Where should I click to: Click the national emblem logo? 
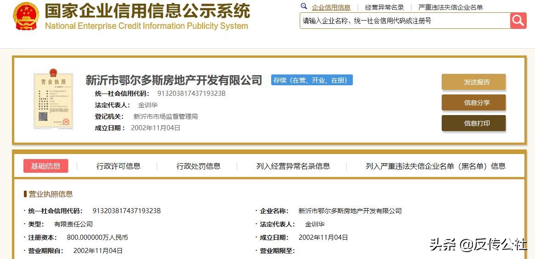pos(26,16)
